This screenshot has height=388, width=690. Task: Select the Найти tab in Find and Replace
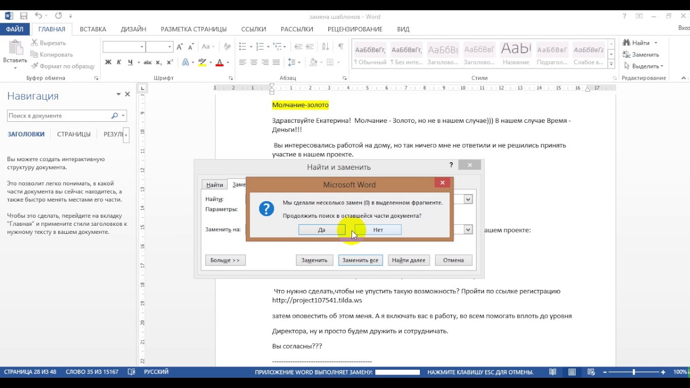point(215,185)
